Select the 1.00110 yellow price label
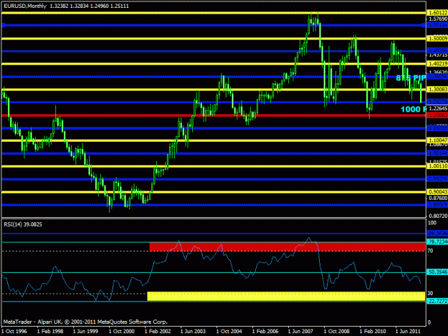The image size is (448, 336). coord(437,166)
